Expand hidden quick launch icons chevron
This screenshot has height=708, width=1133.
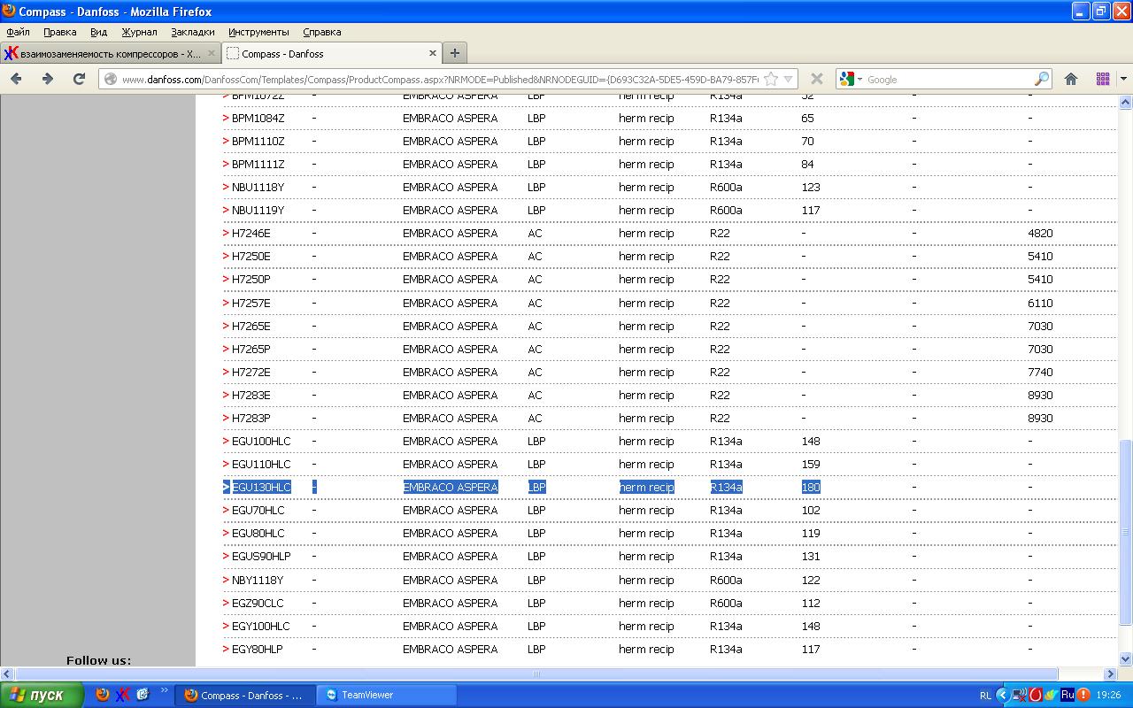tap(164, 691)
